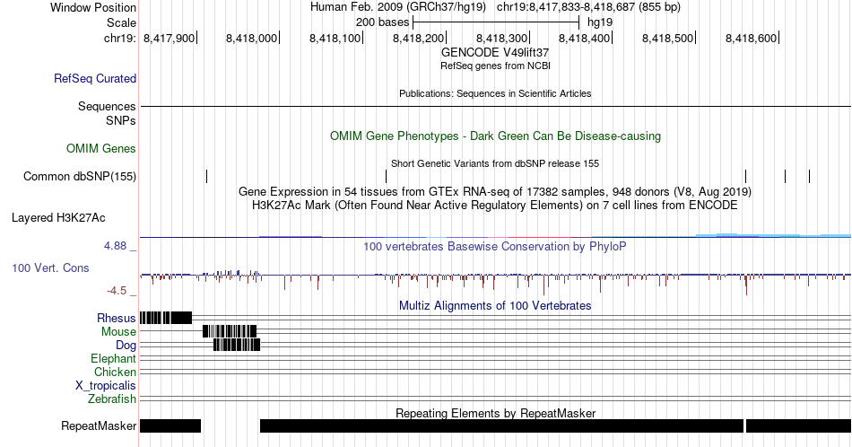
Task: Click the chr19: ruler label
Action: [120, 38]
